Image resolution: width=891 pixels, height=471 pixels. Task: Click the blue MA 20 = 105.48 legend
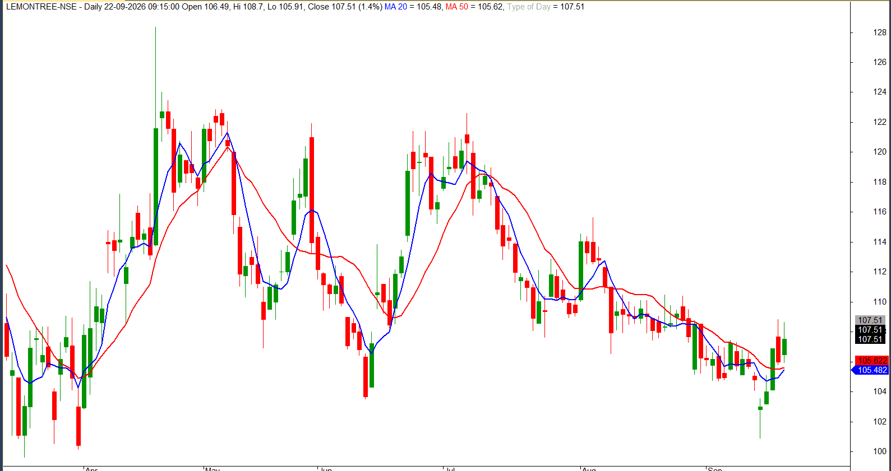click(x=413, y=7)
